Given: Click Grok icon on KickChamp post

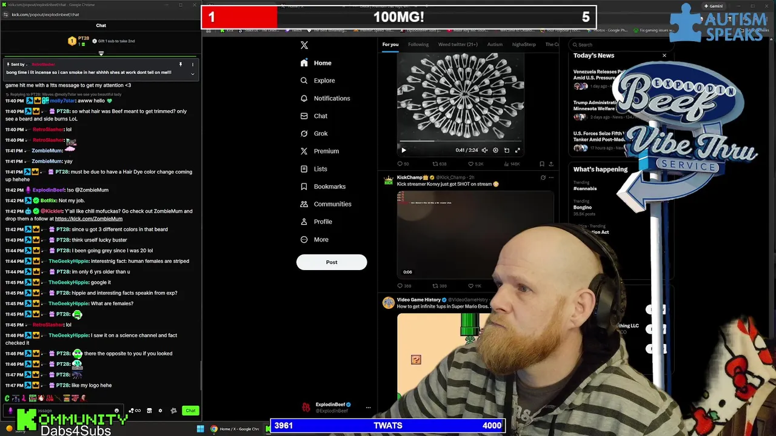Looking at the screenshot, I should 543,177.
